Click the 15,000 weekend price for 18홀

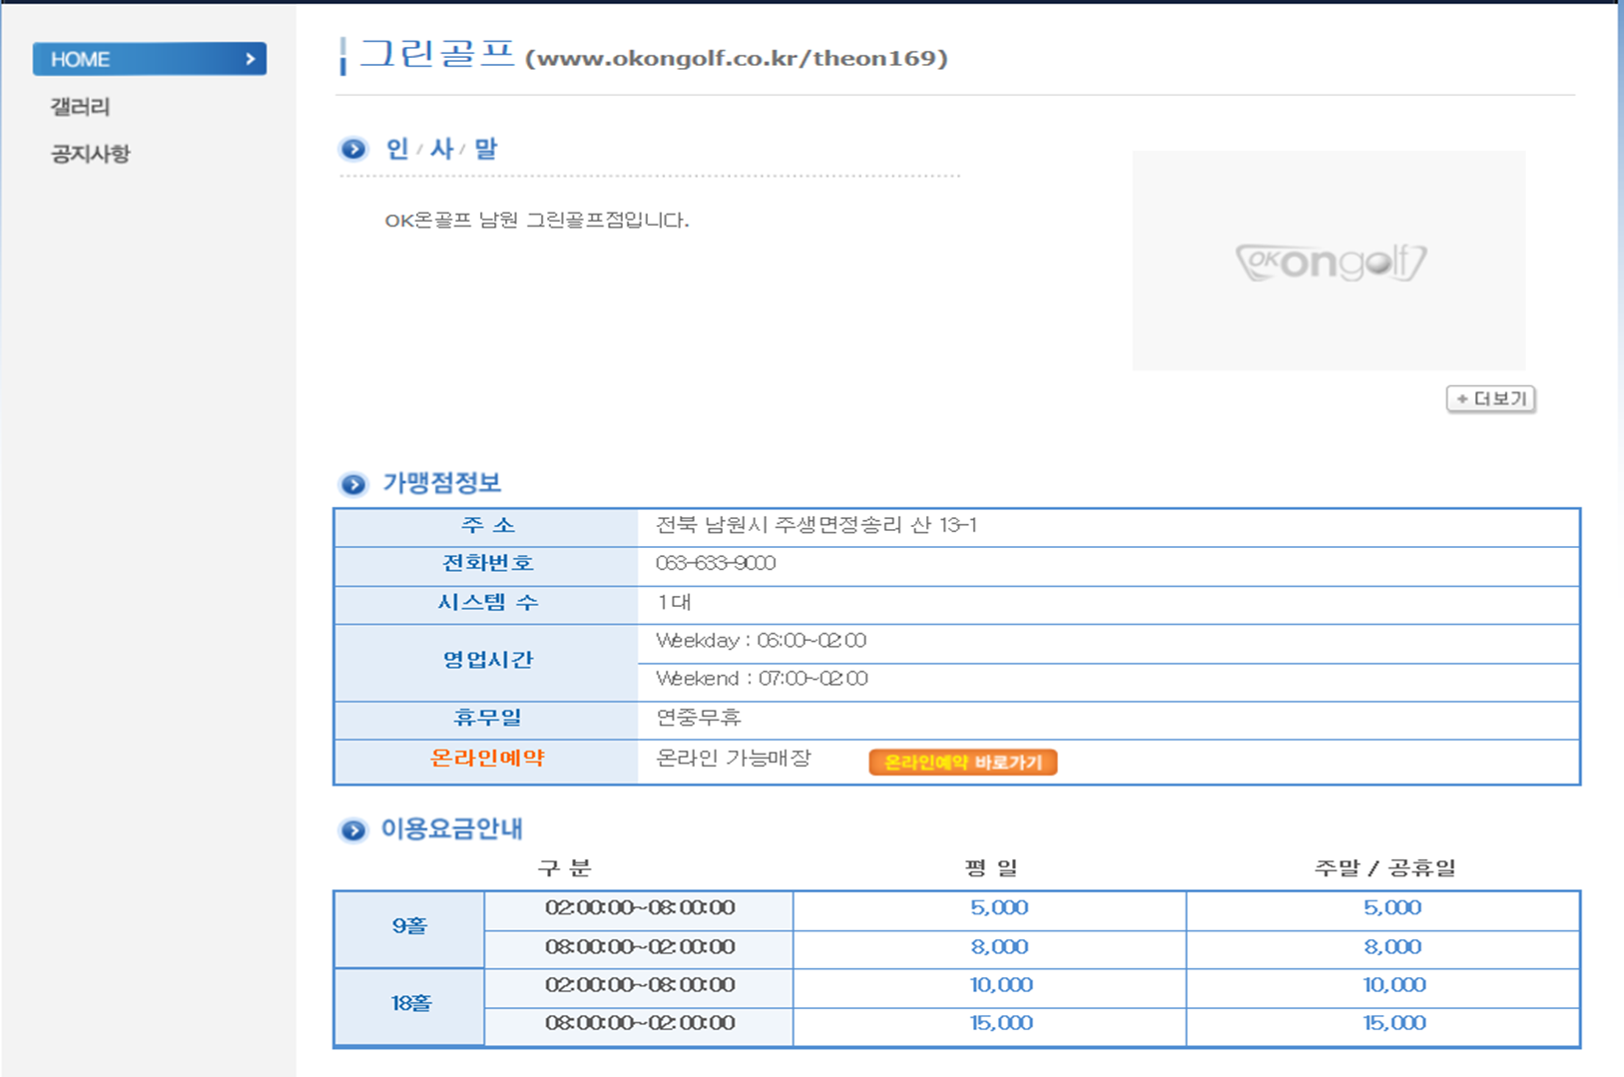1393,1023
